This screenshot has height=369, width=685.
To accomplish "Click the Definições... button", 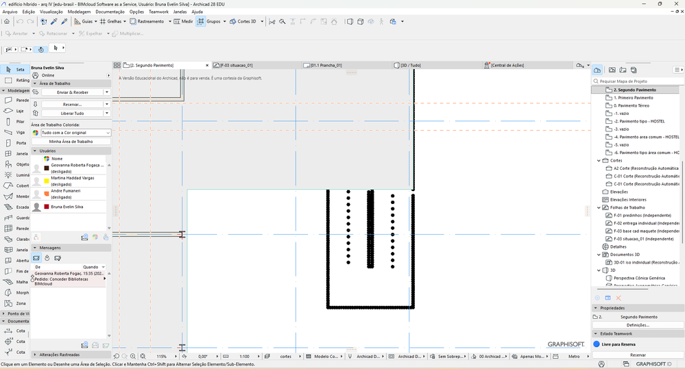I will click(638, 325).
